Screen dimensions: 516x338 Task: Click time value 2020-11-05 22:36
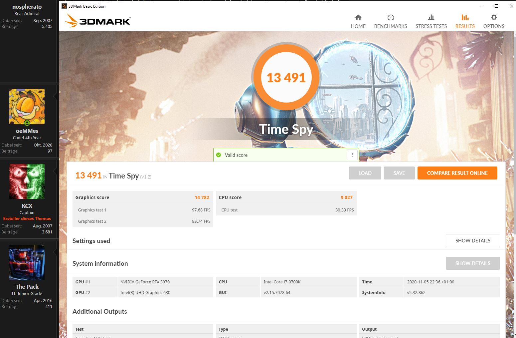[x=452, y=282]
